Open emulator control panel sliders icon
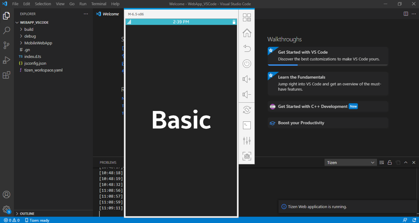The width and height of the screenshot is (419, 223). pyautogui.click(x=247, y=141)
